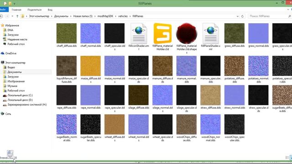This screenshot has height=164, width=292.
Task: Select the liquidManure_diffuse.dds file
Action: click(67, 66)
